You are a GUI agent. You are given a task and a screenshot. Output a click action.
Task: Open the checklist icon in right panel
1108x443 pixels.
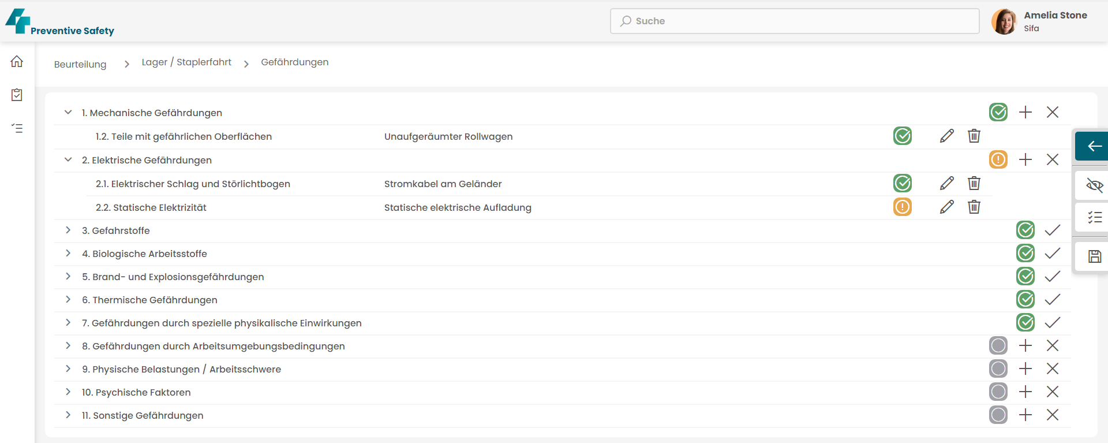click(x=1095, y=218)
